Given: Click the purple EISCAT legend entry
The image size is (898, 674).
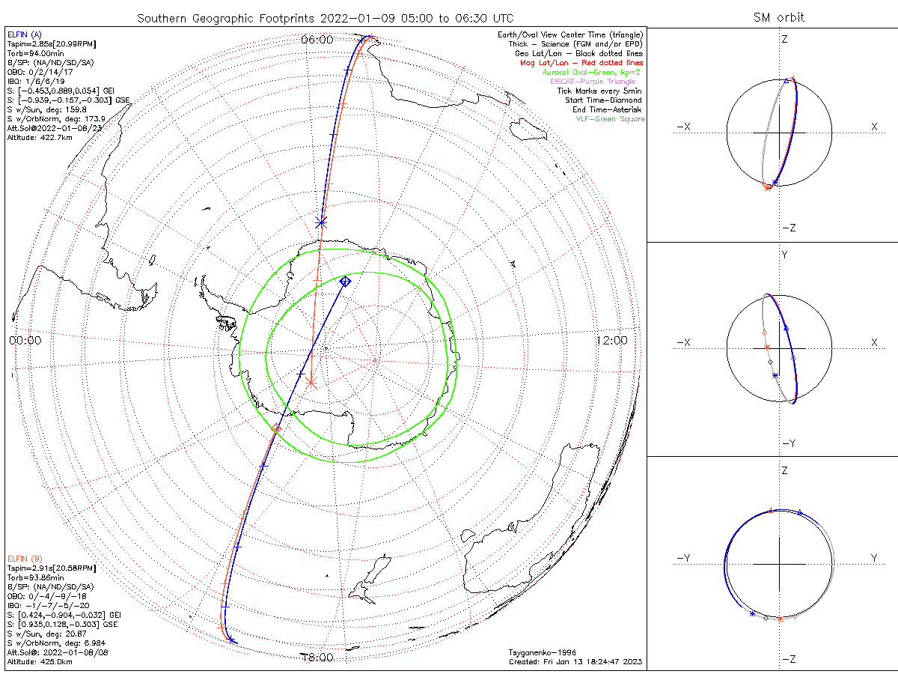Looking at the screenshot, I should (x=593, y=81).
